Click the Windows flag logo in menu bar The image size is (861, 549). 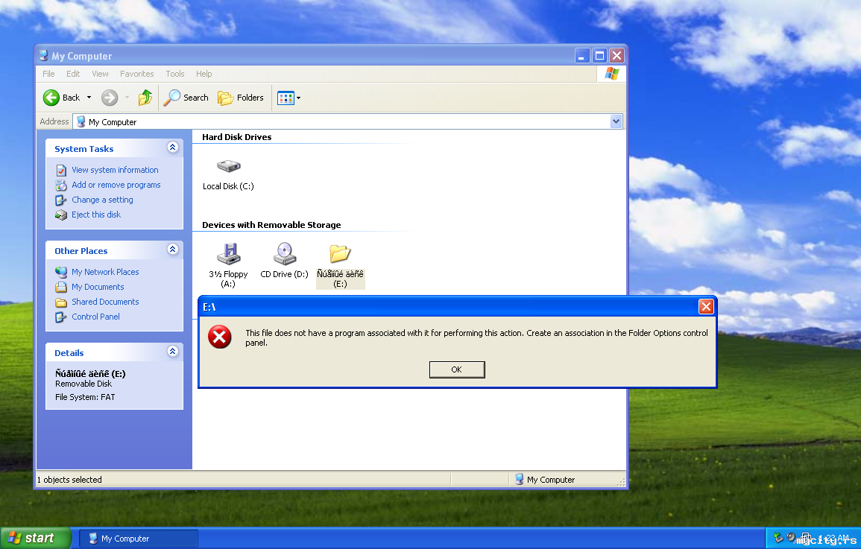point(612,74)
